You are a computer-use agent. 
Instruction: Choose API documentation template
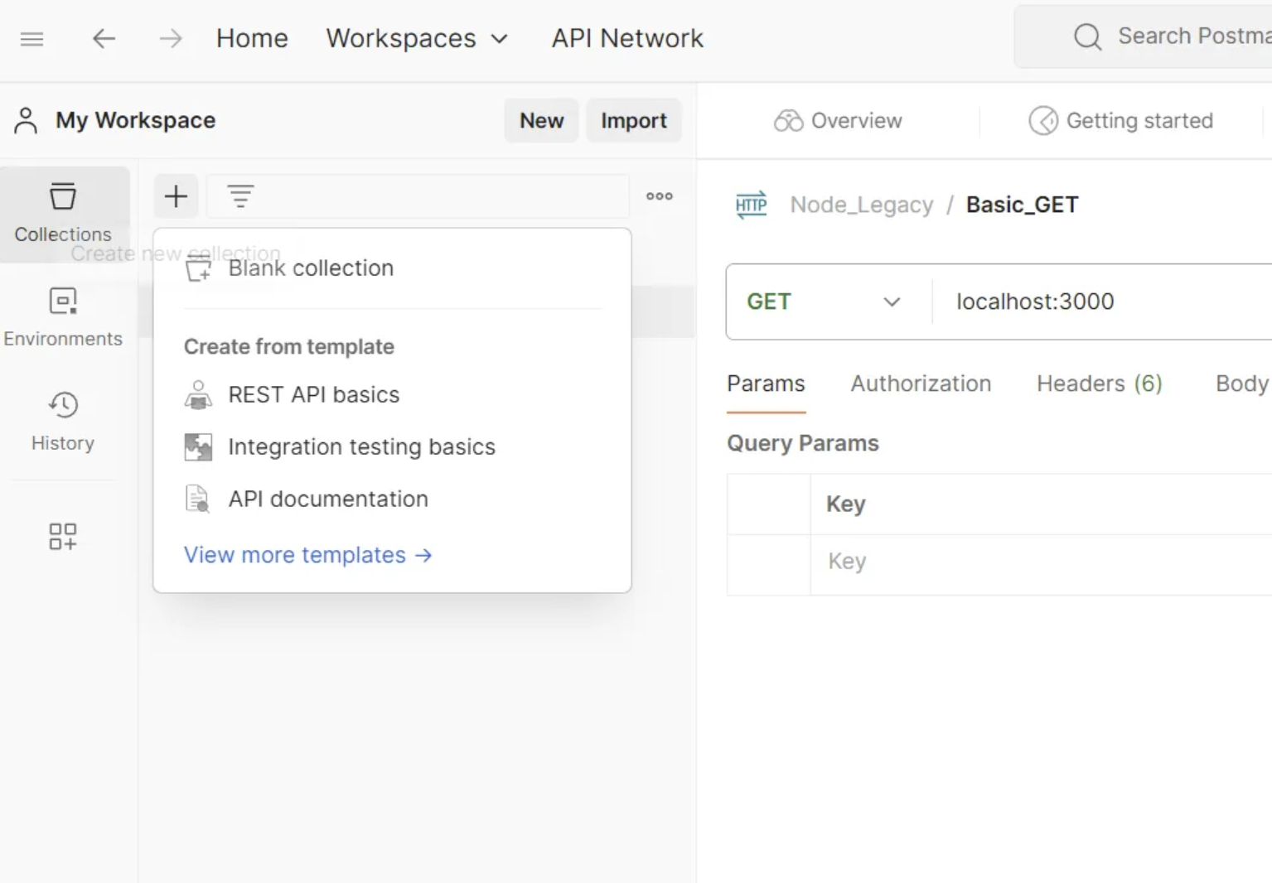pos(393,499)
